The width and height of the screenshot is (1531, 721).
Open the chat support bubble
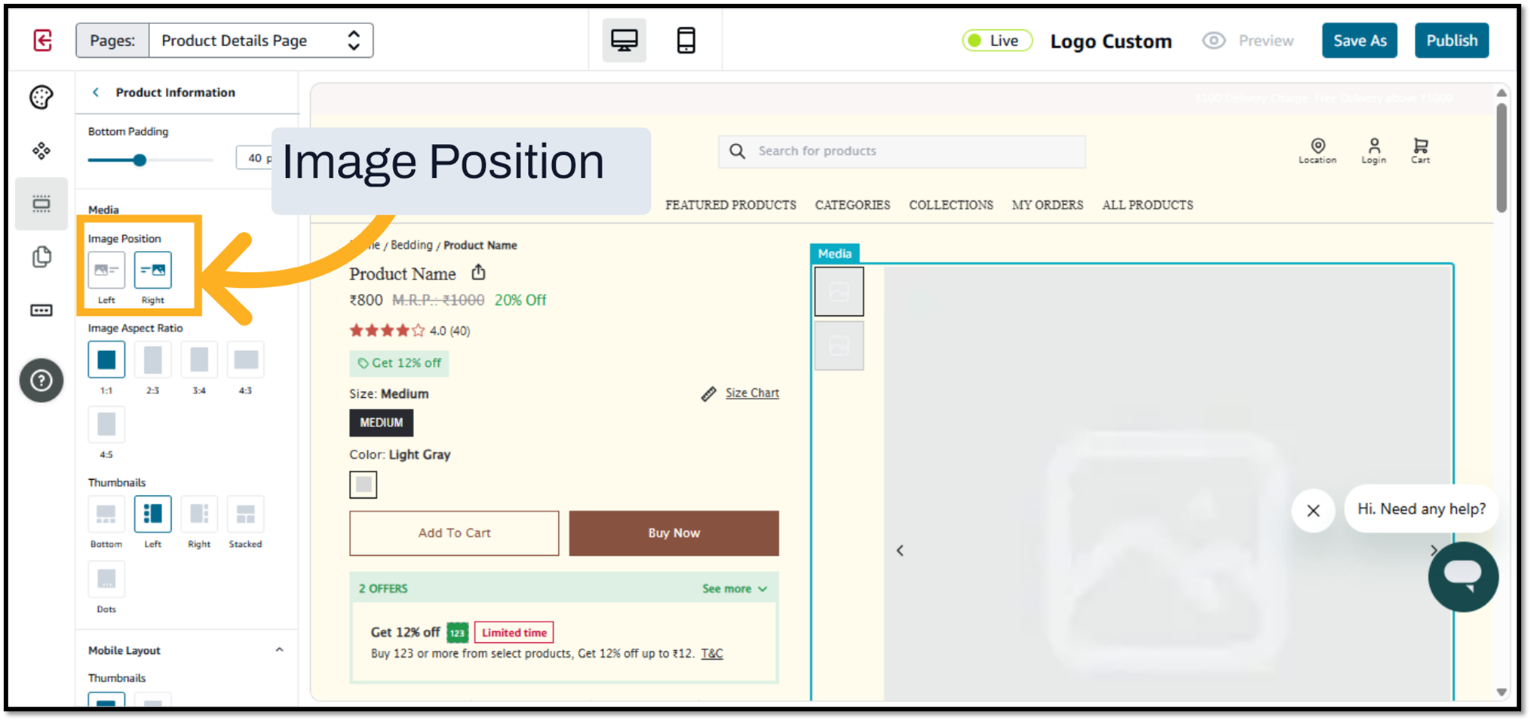pyautogui.click(x=1462, y=576)
